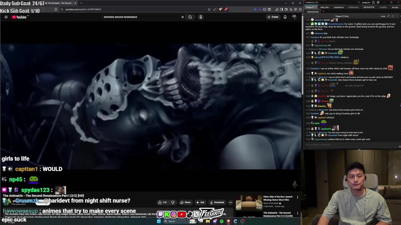Screen dimensions: 401x225
Task: Go to the YouTube home logo
Action: click(x=19, y=17)
